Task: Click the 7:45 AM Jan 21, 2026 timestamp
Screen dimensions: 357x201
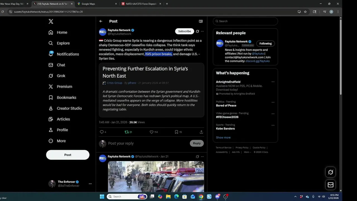Action: click(113, 122)
